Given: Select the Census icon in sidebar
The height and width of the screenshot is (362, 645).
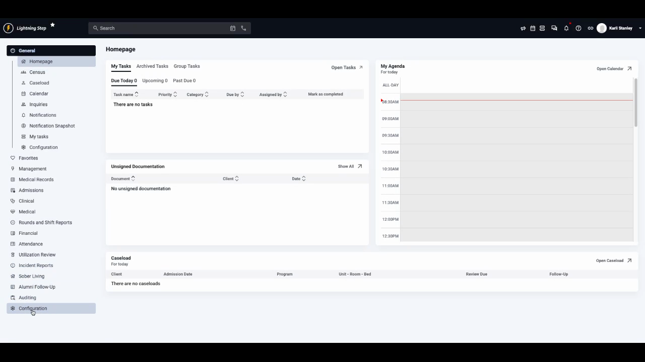Looking at the screenshot, I should (24, 72).
